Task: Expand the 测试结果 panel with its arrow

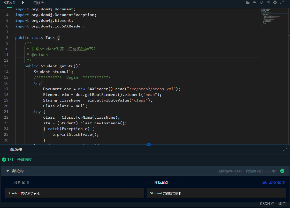Action: (285, 149)
